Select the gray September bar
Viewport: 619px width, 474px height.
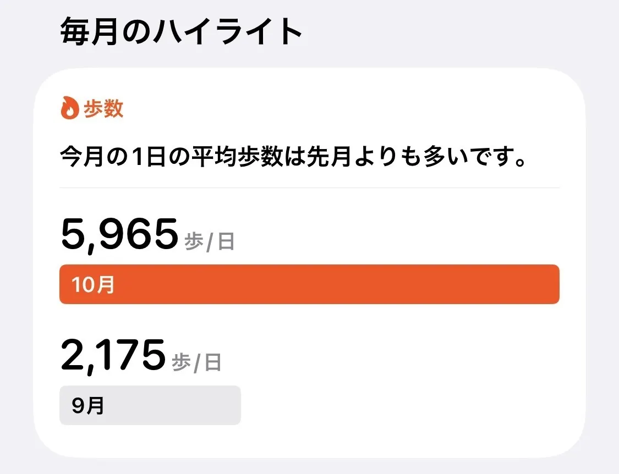[150, 405]
